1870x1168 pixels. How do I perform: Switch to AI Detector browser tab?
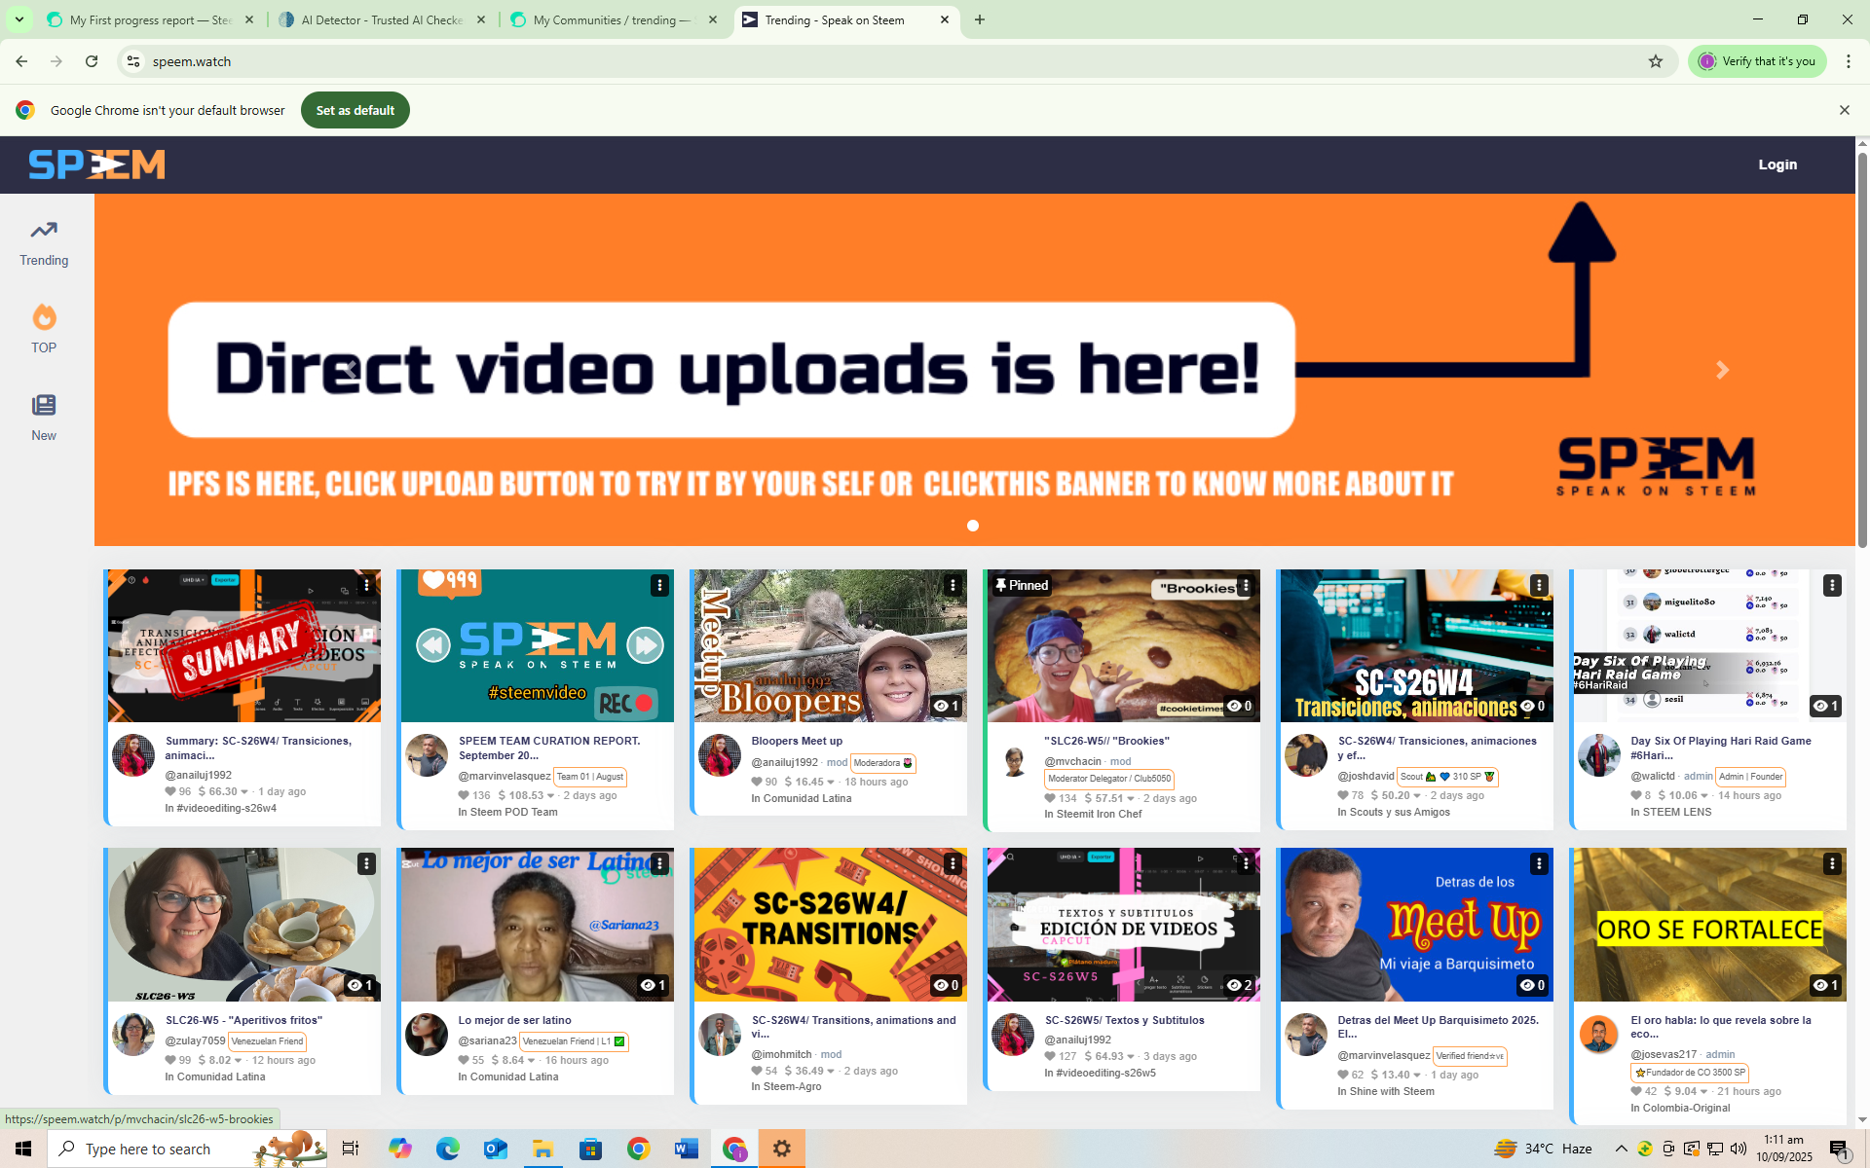click(x=382, y=19)
